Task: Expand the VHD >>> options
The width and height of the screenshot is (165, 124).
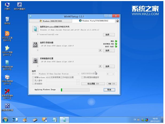Action: (112, 84)
